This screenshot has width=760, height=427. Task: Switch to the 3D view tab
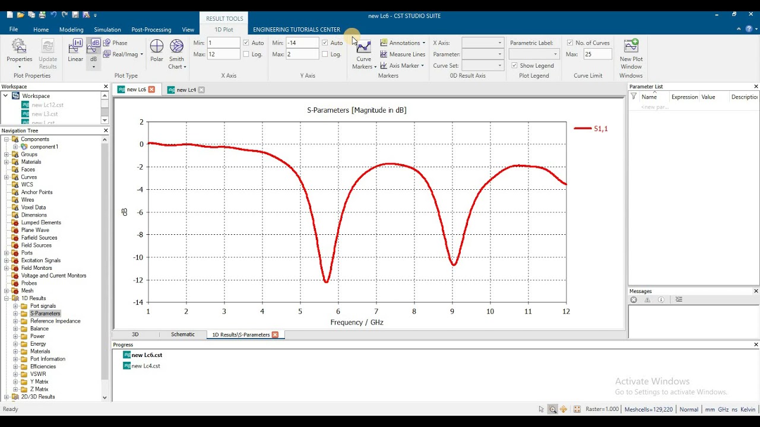tap(135, 334)
